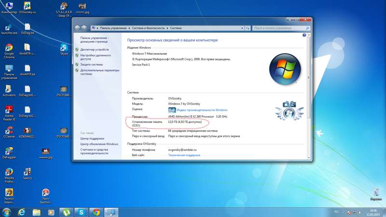This screenshot has height=217, width=386.
Task: Switch to Skype in the taskbar
Action: (81, 212)
